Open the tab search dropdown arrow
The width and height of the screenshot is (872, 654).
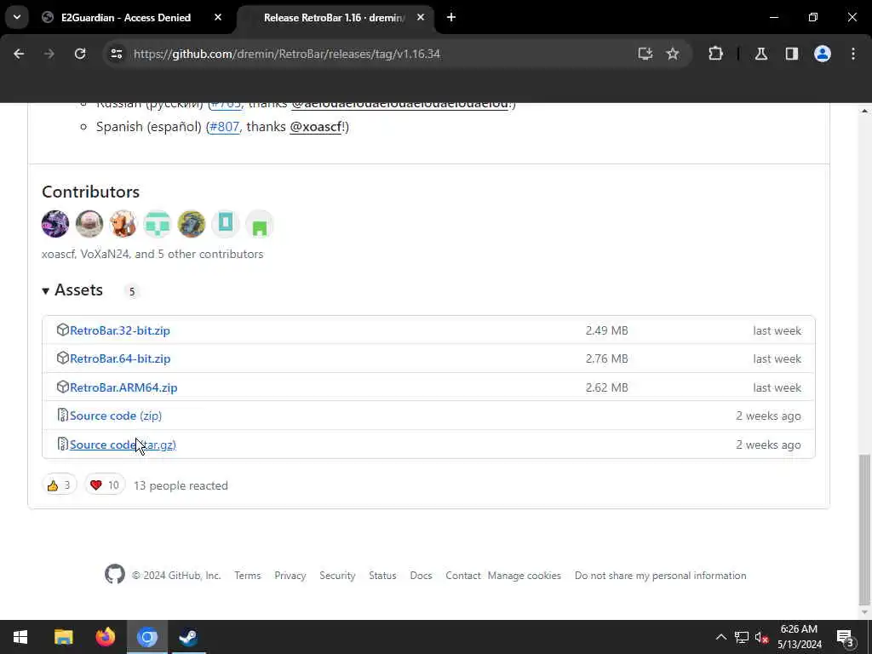[17, 17]
